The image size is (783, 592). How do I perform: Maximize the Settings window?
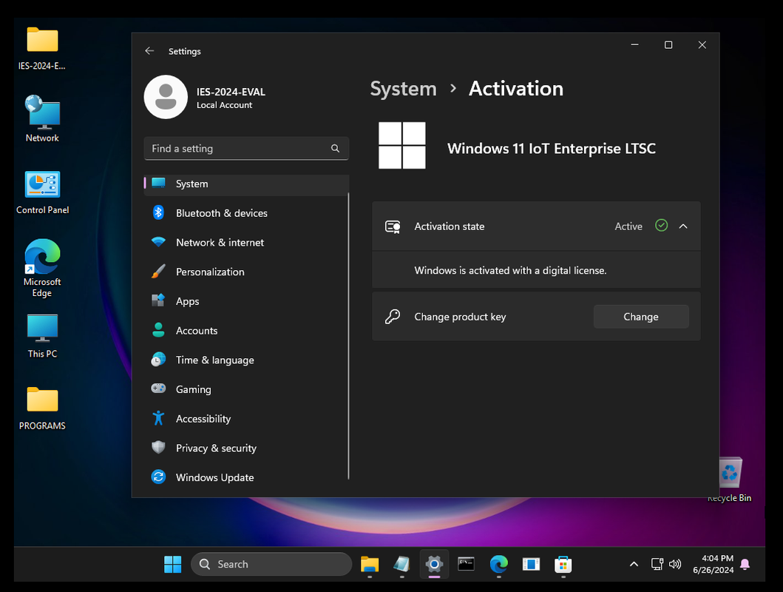tap(668, 45)
